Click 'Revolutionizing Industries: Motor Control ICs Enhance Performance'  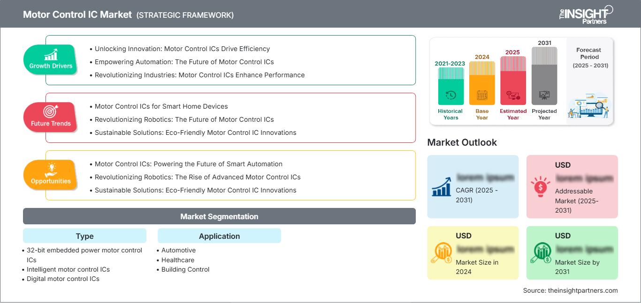pos(199,75)
